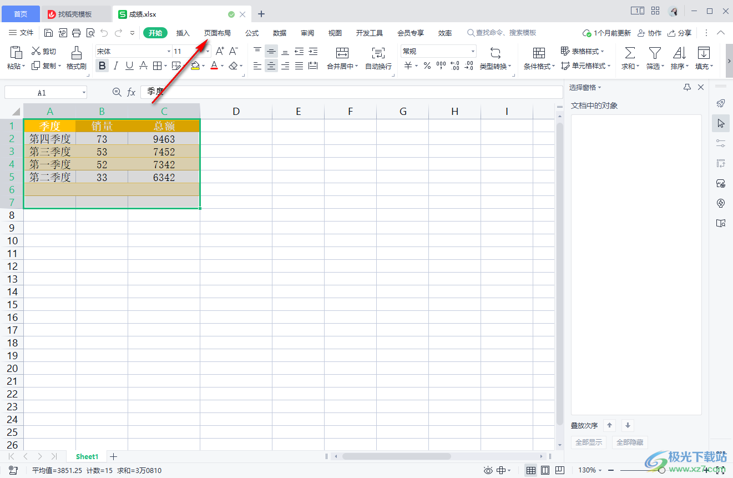Click Increase Decimal places icon
Image resolution: width=733 pixels, height=478 pixels.
[455, 66]
